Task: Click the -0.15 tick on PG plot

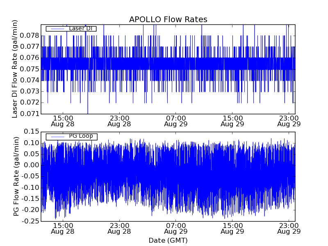Action: (30, 199)
